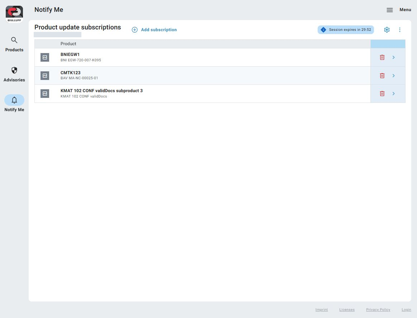Select the KMAT 102 CONF validDocs subtitle
This screenshot has width=417, height=318.
[84, 96]
